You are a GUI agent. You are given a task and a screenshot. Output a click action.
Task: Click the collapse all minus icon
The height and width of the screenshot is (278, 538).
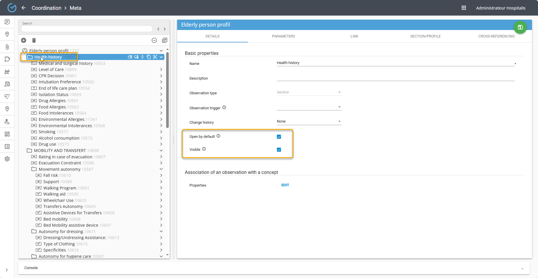point(154,40)
